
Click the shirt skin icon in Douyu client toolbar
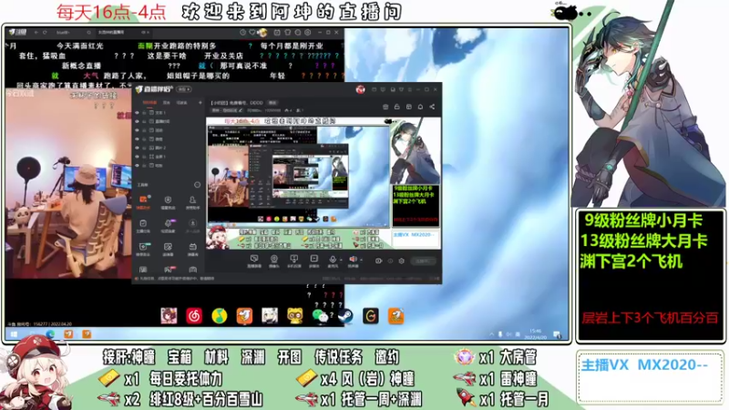point(288,33)
